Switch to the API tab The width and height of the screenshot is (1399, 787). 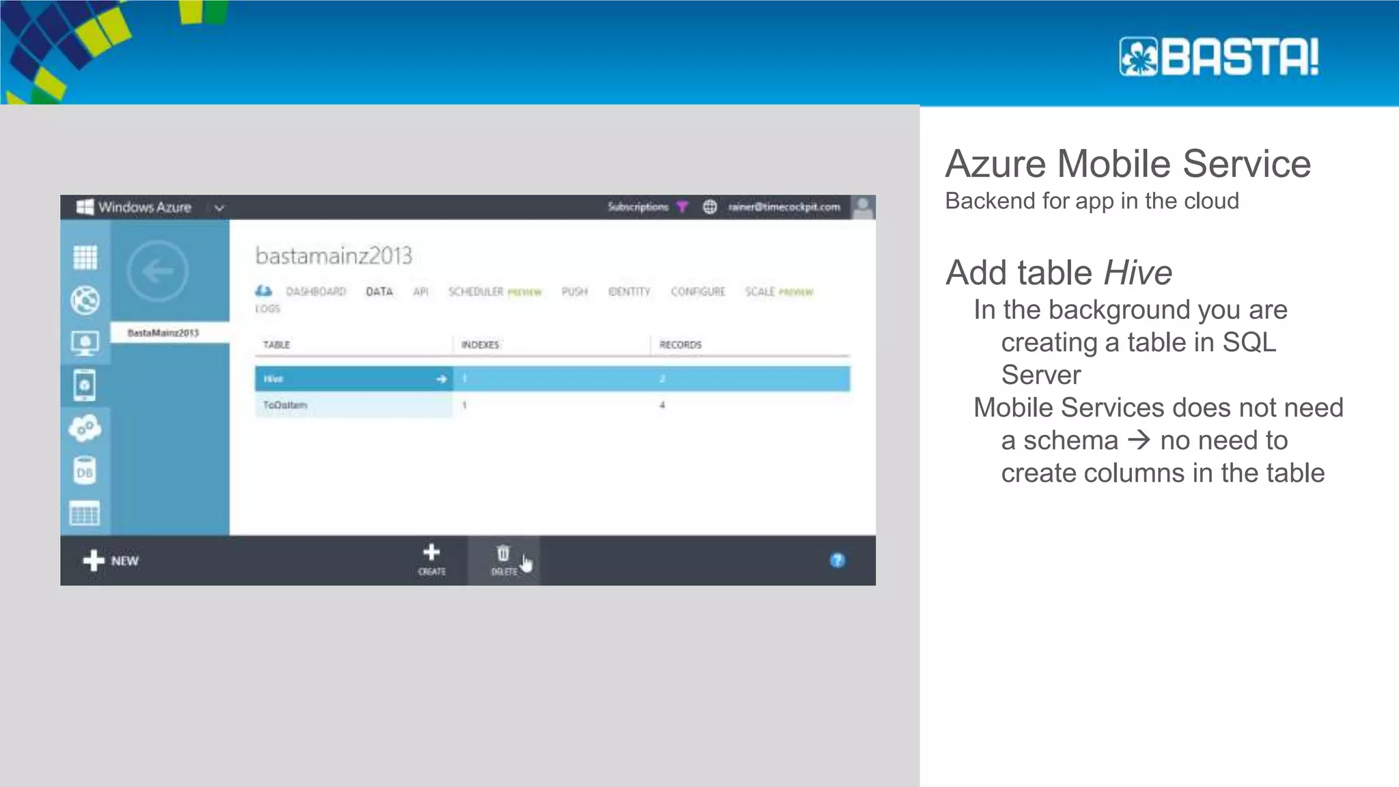421,292
